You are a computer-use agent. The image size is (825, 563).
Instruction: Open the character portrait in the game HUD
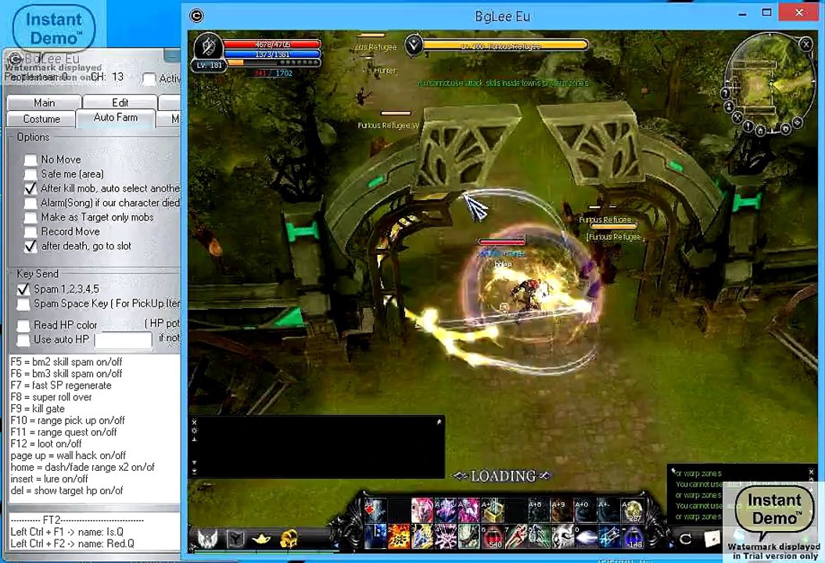coord(208,46)
